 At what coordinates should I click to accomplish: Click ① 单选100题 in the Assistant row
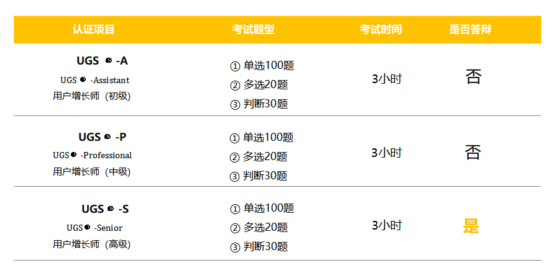click(x=262, y=66)
